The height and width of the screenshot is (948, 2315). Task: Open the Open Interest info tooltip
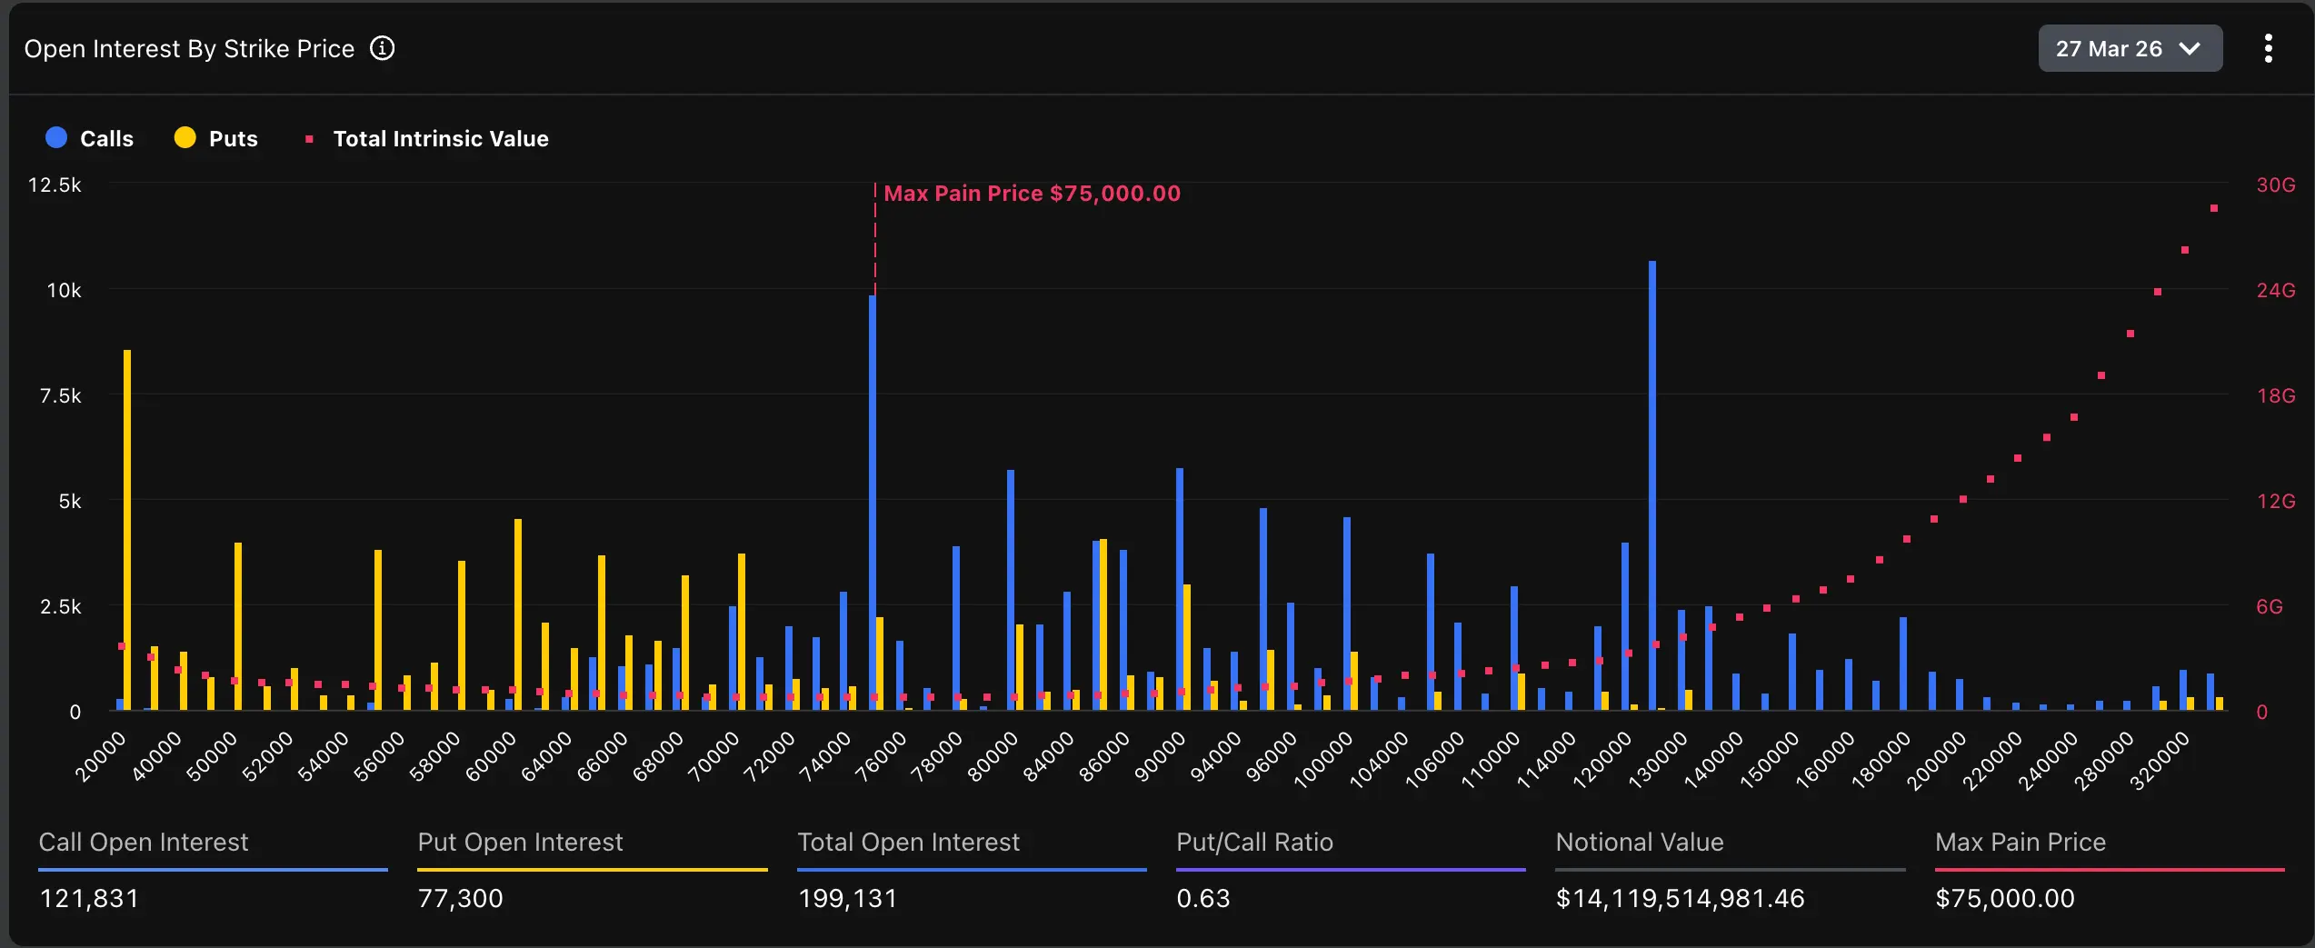(x=383, y=48)
